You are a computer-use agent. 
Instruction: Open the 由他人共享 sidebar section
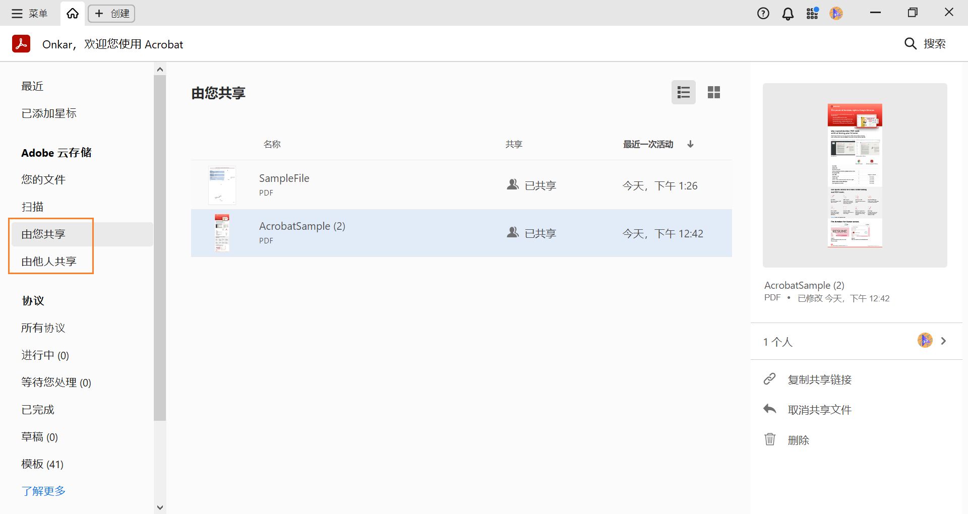(49, 261)
